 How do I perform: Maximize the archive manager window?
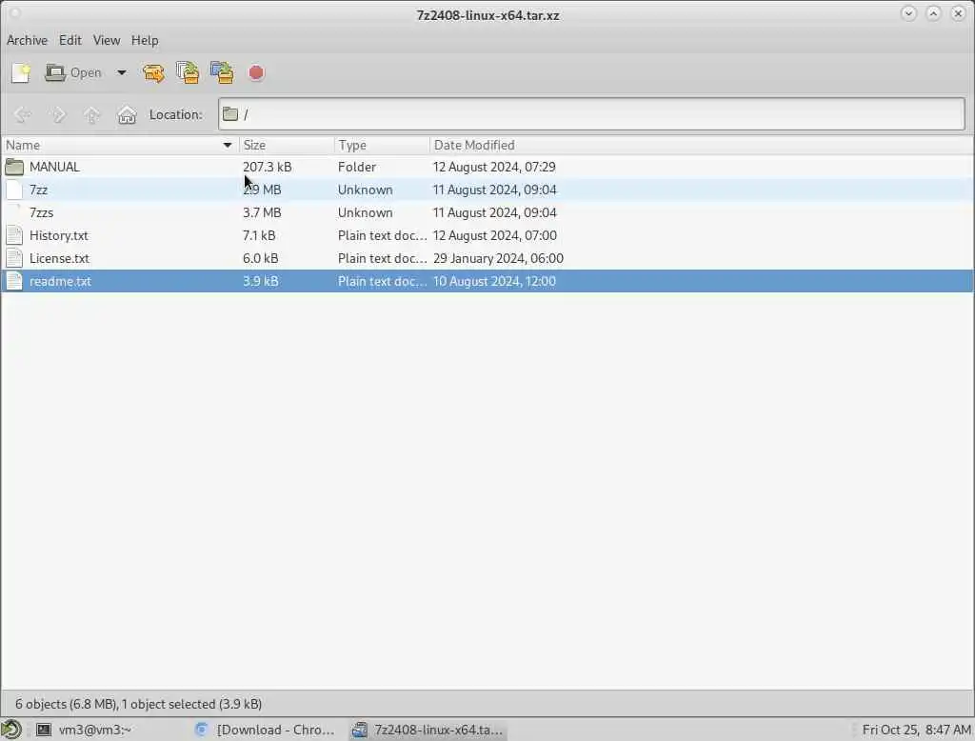(x=933, y=13)
